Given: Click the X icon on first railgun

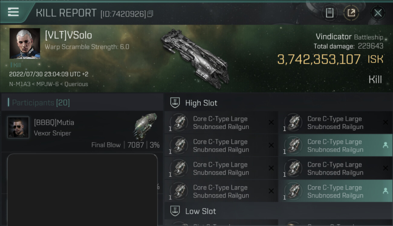Looking at the screenshot, I should 271,122.
